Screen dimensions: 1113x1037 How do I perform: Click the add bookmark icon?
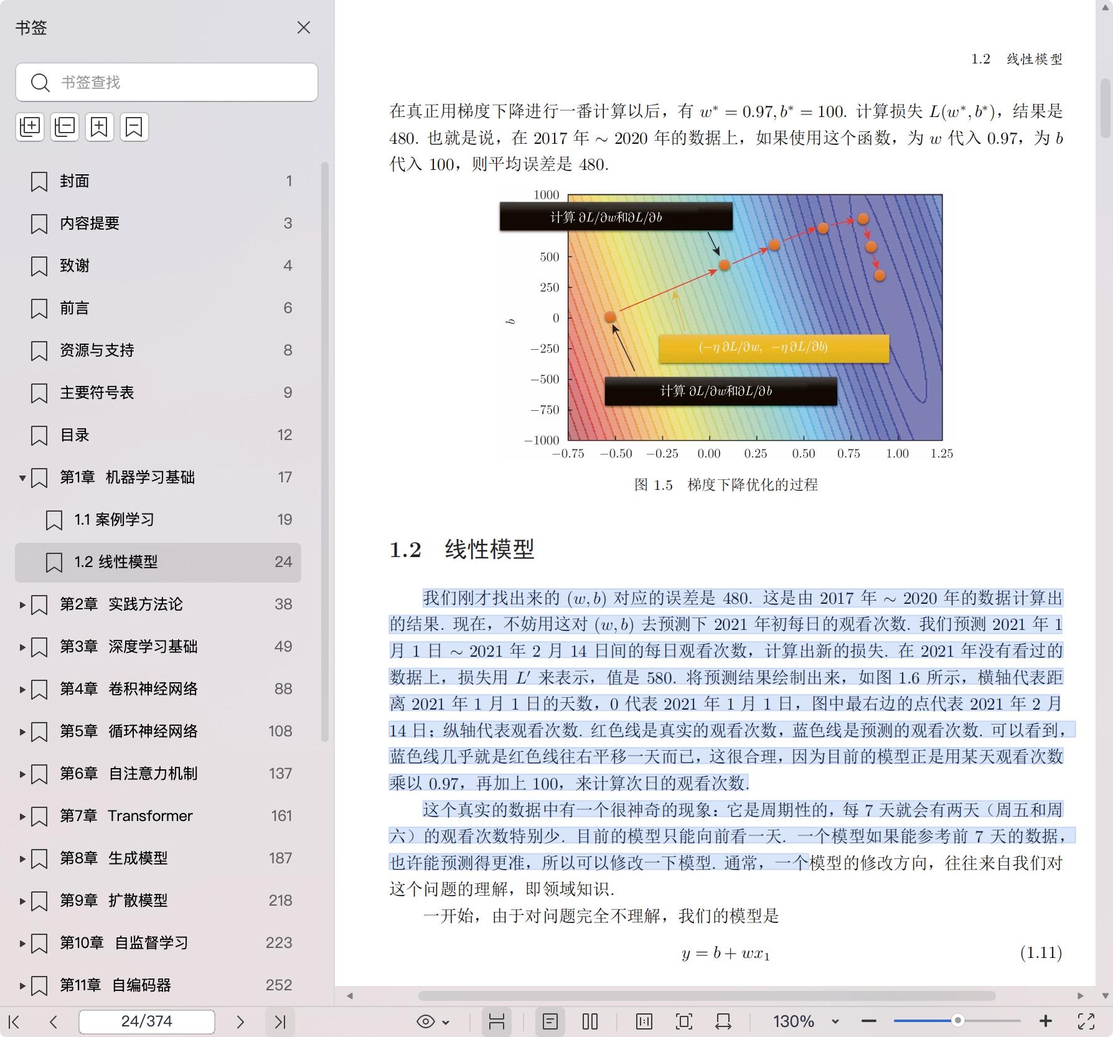(100, 127)
